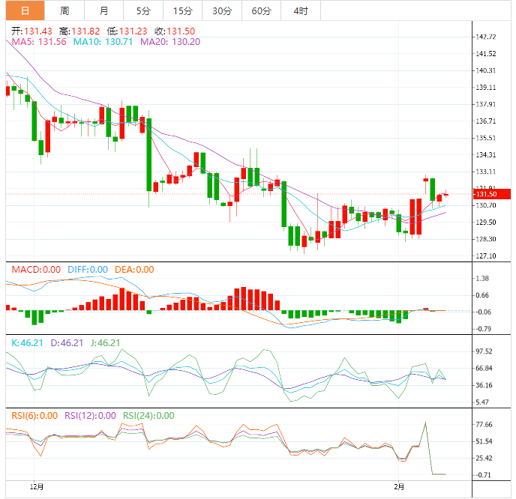Select the 15分 interval tab
This screenshot has height=499, width=516.
tap(182, 10)
